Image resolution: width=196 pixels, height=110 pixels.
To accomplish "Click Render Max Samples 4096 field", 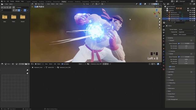I will coord(186,59).
